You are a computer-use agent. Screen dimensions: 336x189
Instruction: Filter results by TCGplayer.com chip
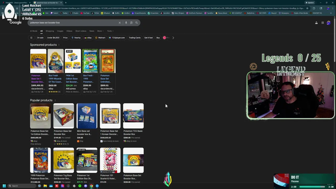click(x=117, y=38)
